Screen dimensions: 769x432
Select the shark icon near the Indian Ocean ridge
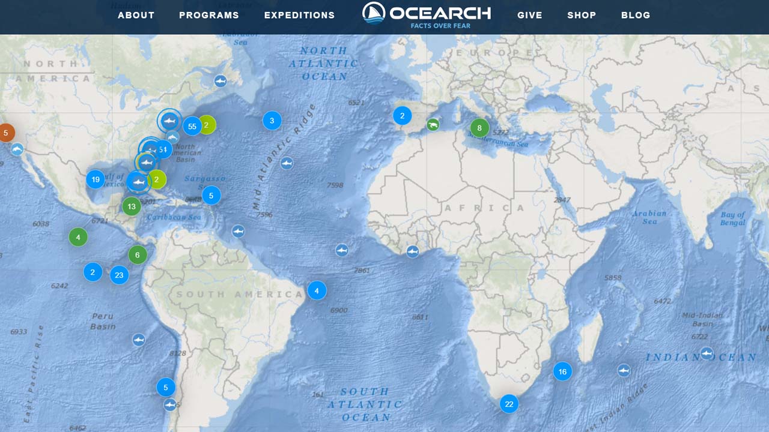(625, 371)
